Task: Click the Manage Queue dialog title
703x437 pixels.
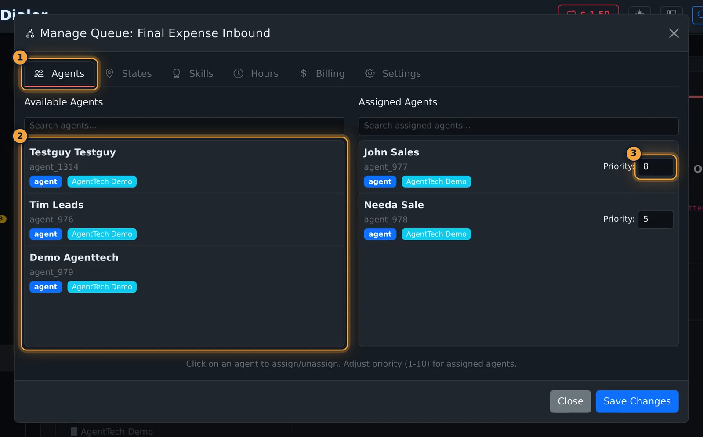Action: [x=155, y=33]
